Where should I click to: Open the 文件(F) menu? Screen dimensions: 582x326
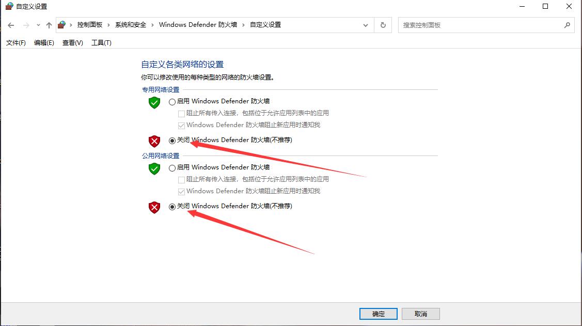[16, 43]
